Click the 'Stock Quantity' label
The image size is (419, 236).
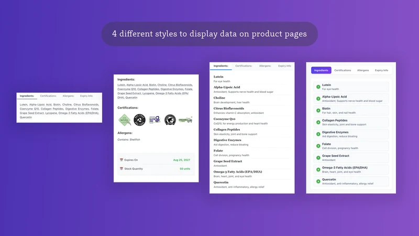pyautogui.click(x=134, y=168)
